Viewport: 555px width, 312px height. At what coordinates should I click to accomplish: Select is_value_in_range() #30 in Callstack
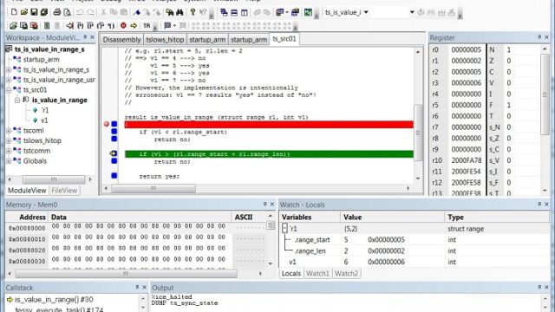(54, 300)
